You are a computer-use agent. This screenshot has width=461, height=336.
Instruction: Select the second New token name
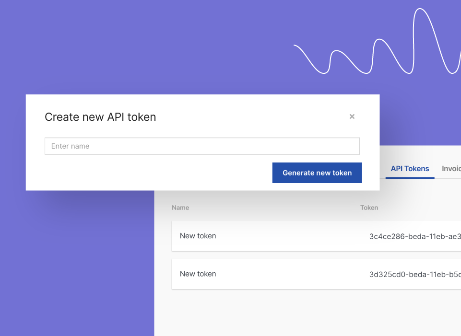point(198,274)
